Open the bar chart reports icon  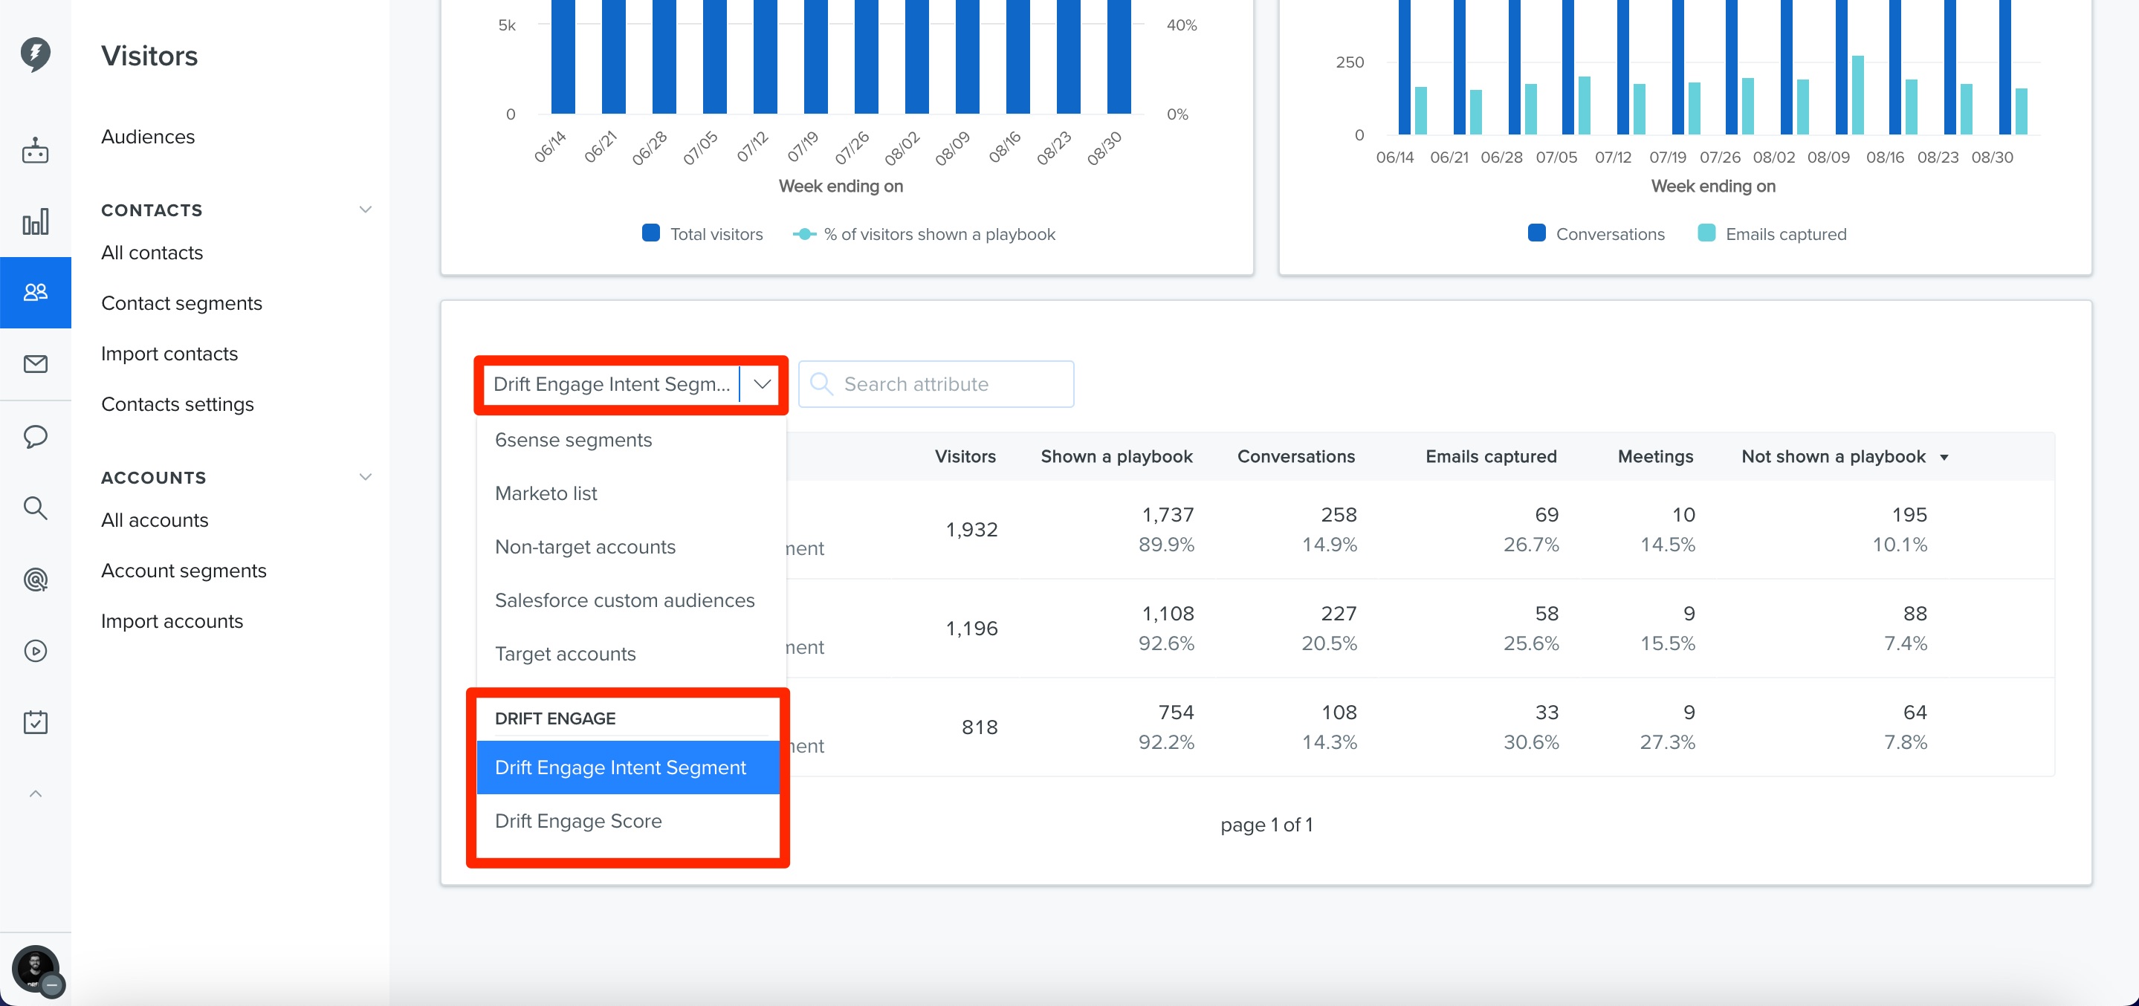pos(35,221)
